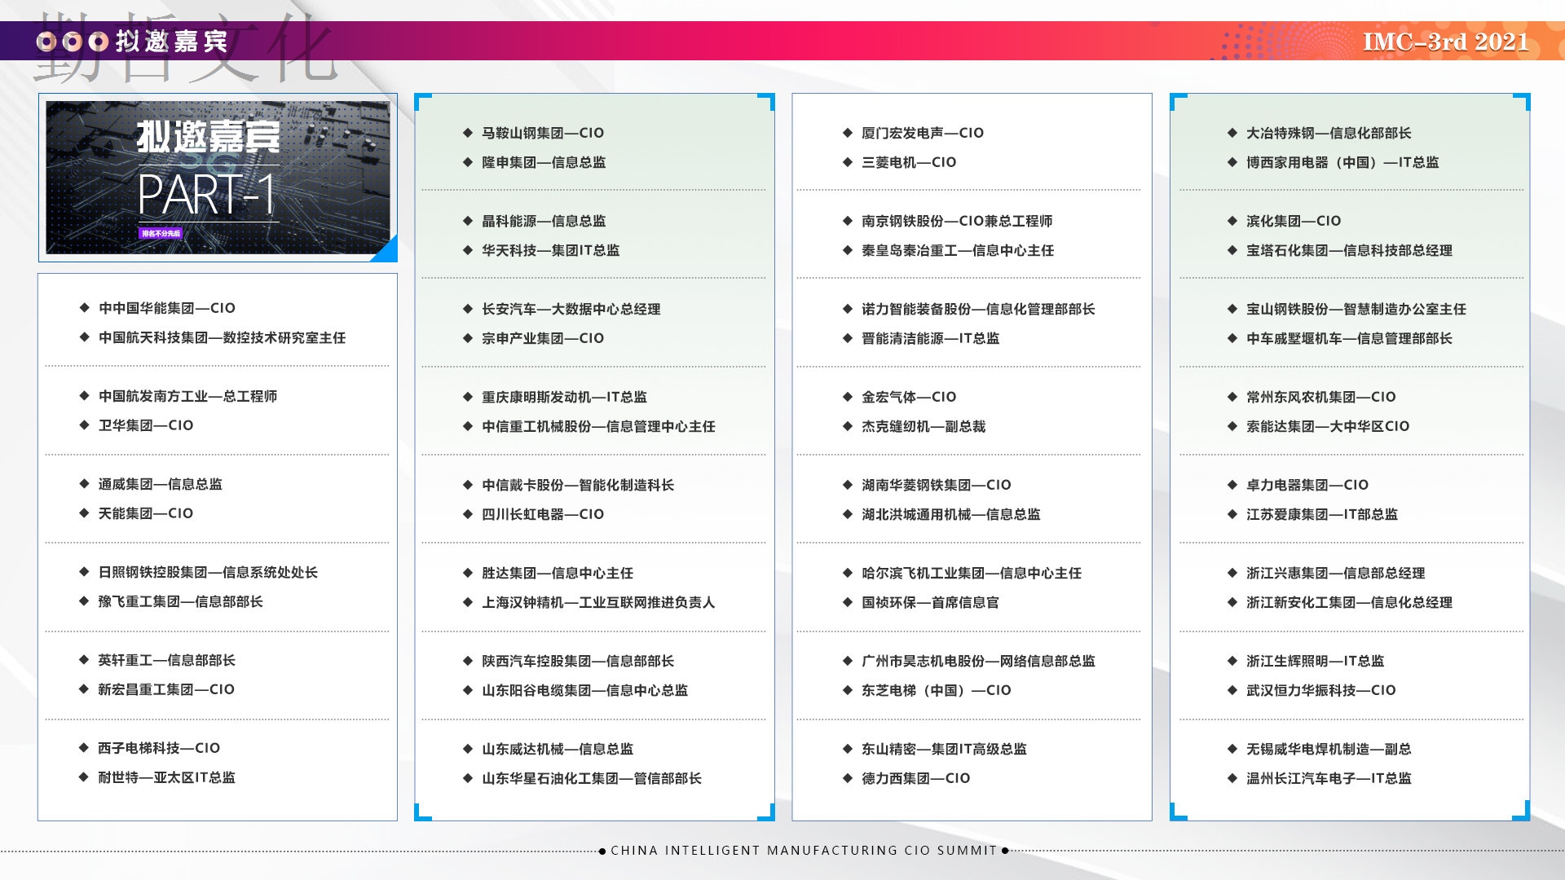This screenshot has width=1565, height=880.
Task: Click 中信重工机械股份—信息管理中心主任
Action: (x=598, y=426)
